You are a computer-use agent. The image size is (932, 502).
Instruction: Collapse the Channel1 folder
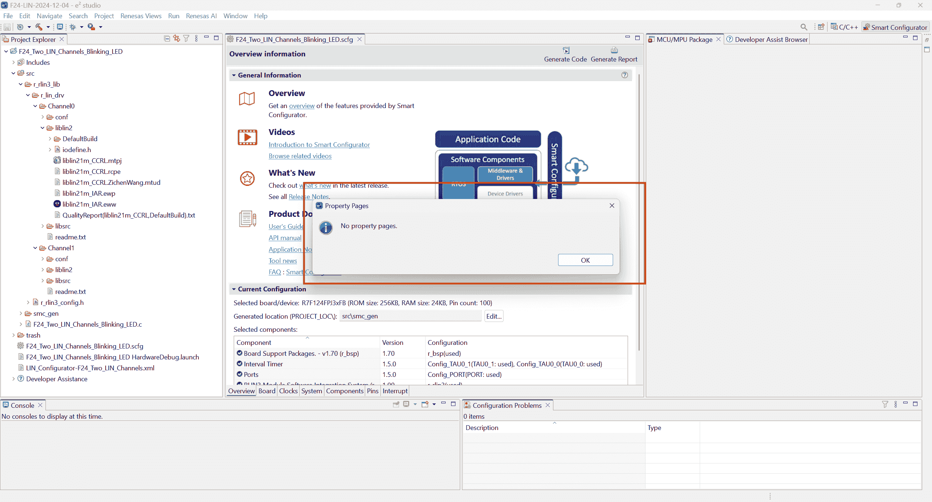click(35, 248)
